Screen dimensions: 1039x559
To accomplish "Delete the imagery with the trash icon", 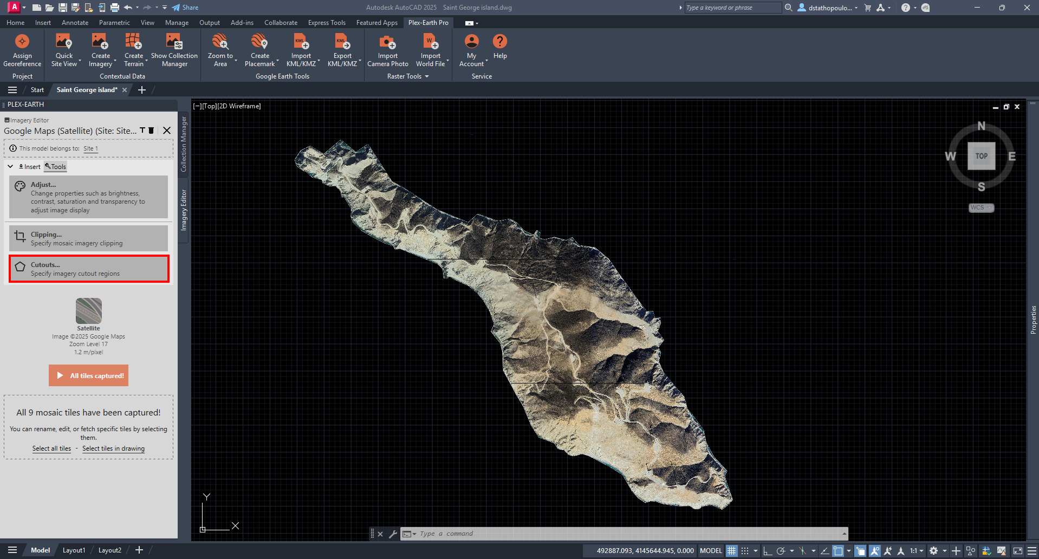I will pyautogui.click(x=151, y=131).
